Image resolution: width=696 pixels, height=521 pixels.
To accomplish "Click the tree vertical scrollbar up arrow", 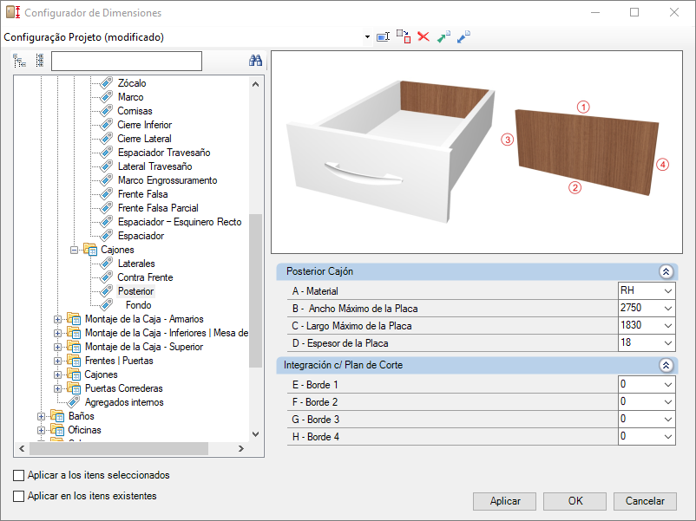I will coord(256,84).
